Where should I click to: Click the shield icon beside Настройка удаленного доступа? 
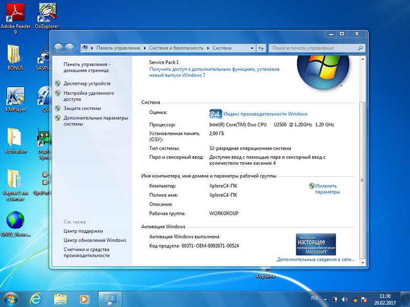point(58,93)
